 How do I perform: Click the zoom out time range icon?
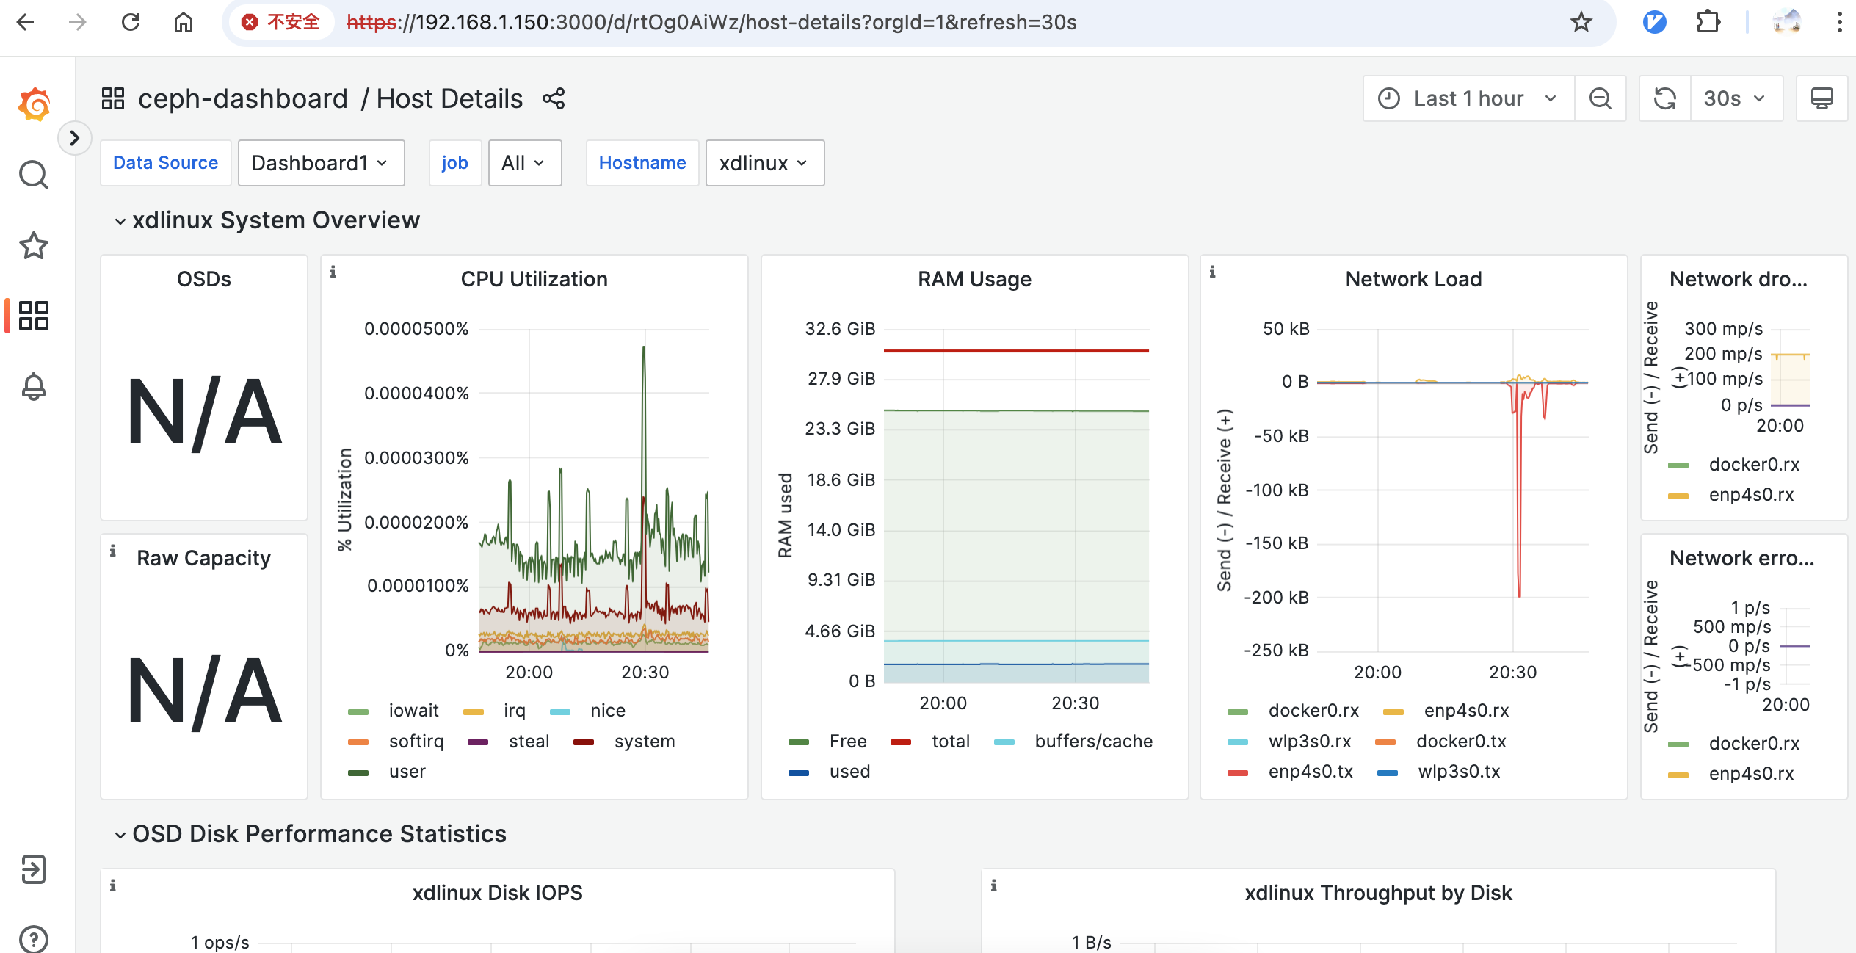coord(1600,98)
